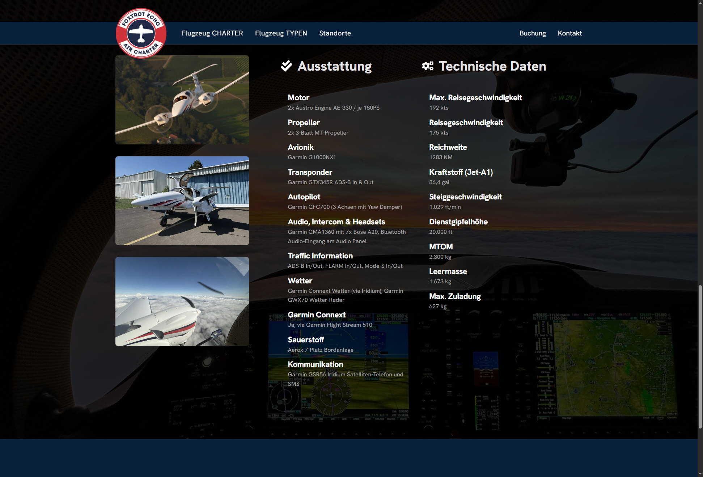Click the Motor specification title
Viewport: 703px width, 477px height.
298,98
